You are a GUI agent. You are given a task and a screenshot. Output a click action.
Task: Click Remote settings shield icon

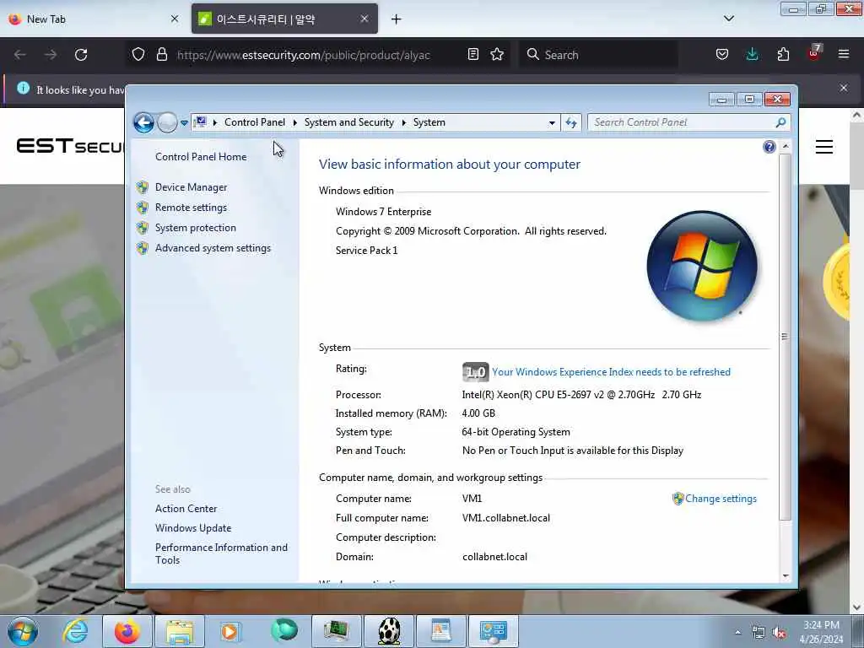pos(143,208)
